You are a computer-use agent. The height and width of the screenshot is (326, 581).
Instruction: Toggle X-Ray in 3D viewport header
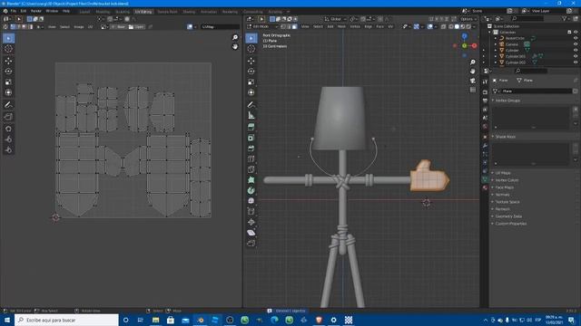[444, 26]
